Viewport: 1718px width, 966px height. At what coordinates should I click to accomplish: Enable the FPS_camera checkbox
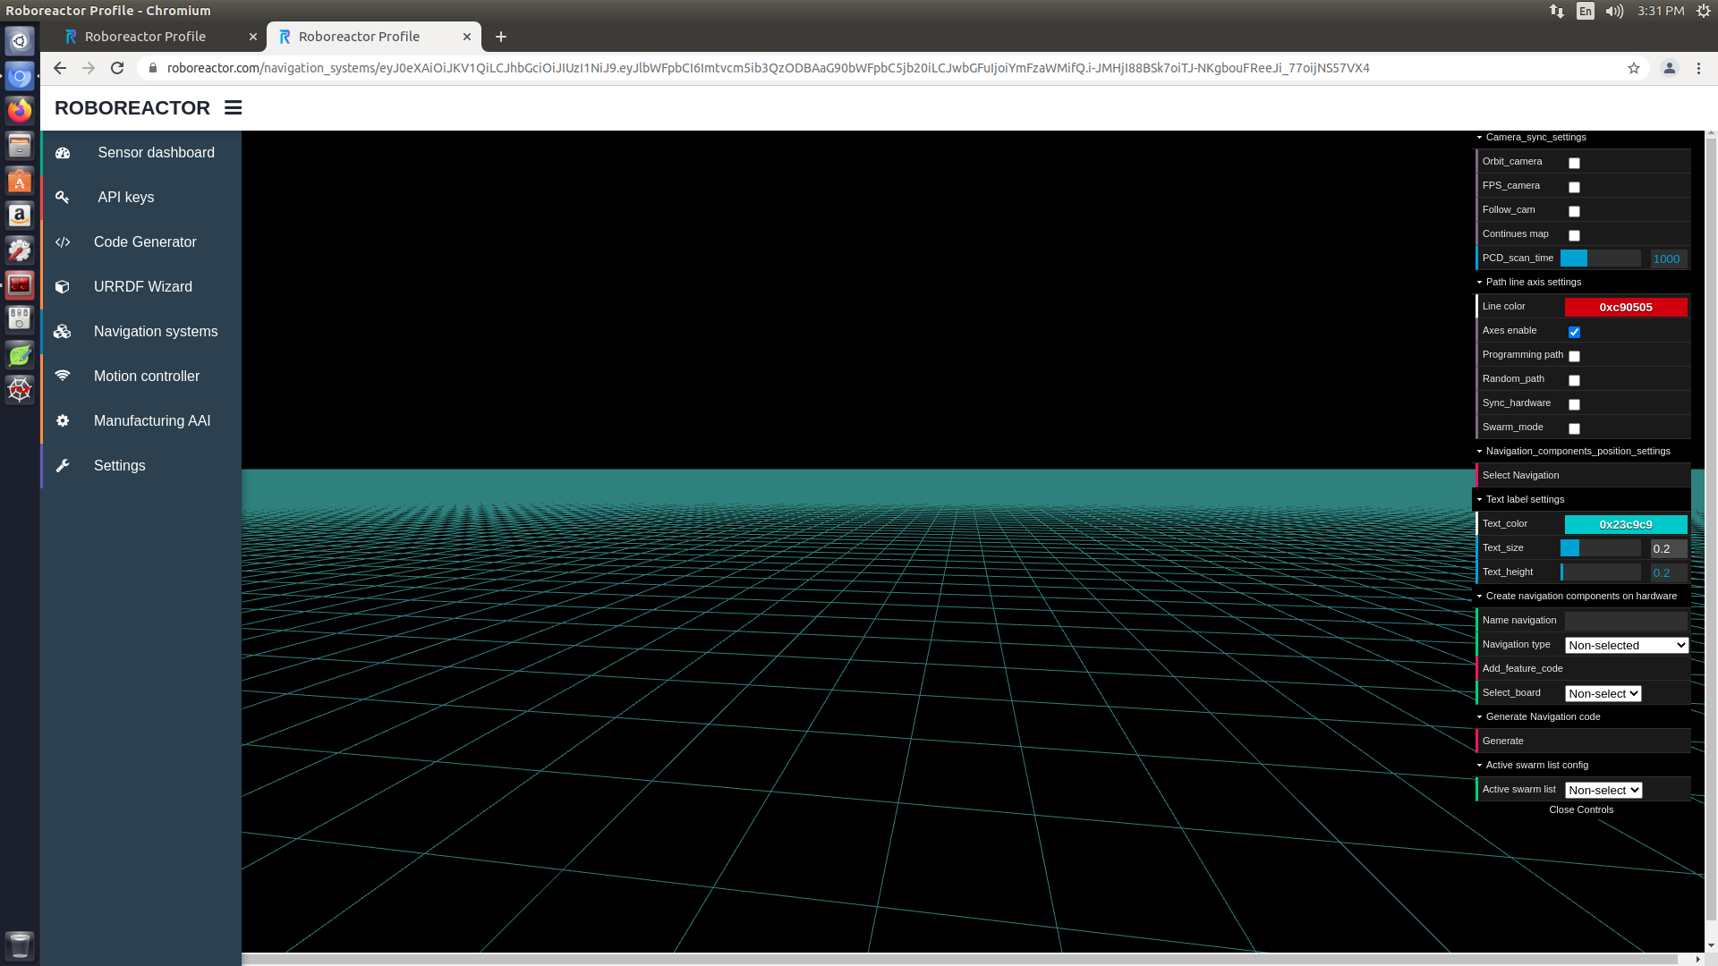1574,187
